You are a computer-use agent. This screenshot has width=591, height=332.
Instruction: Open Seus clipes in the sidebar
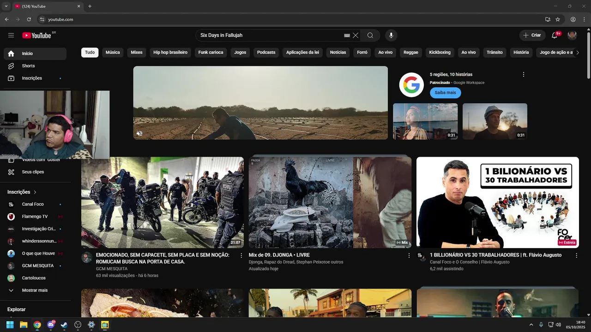[x=35, y=172]
